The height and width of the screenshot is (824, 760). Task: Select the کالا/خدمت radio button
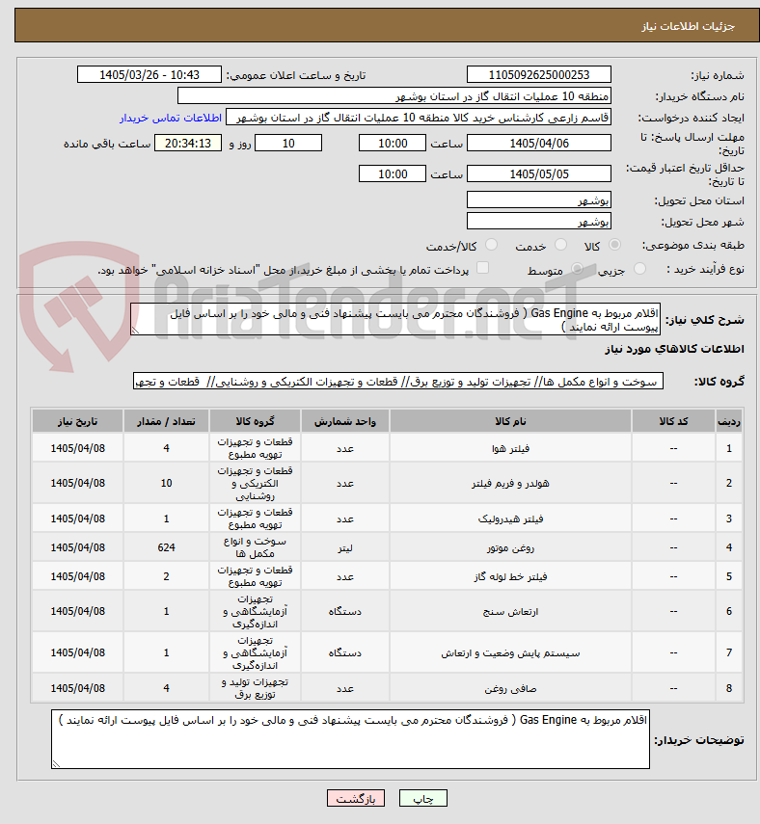491,245
